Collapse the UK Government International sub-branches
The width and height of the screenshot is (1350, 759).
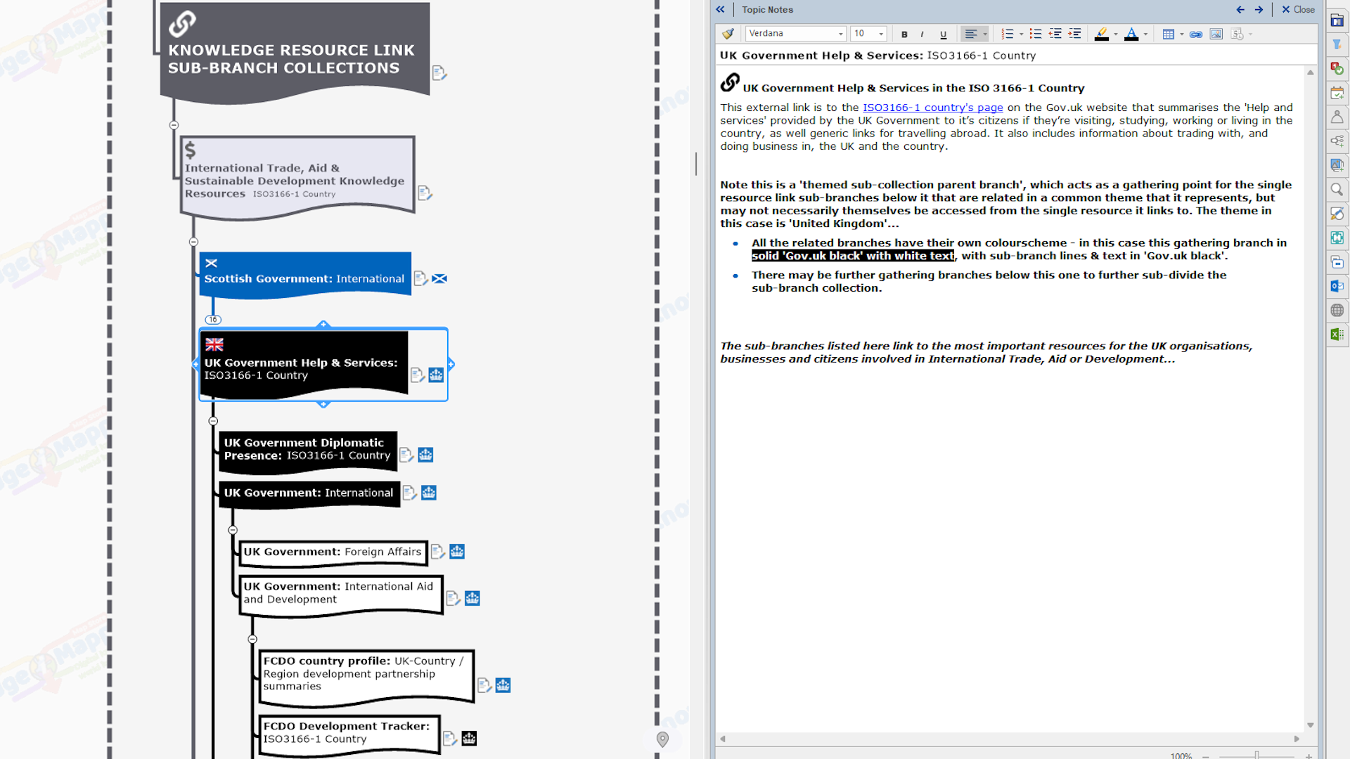click(x=233, y=530)
